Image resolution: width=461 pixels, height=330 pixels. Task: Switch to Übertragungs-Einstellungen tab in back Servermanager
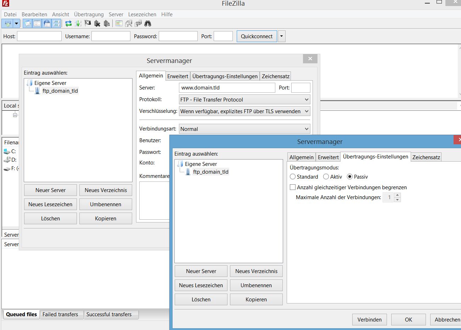(x=225, y=76)
